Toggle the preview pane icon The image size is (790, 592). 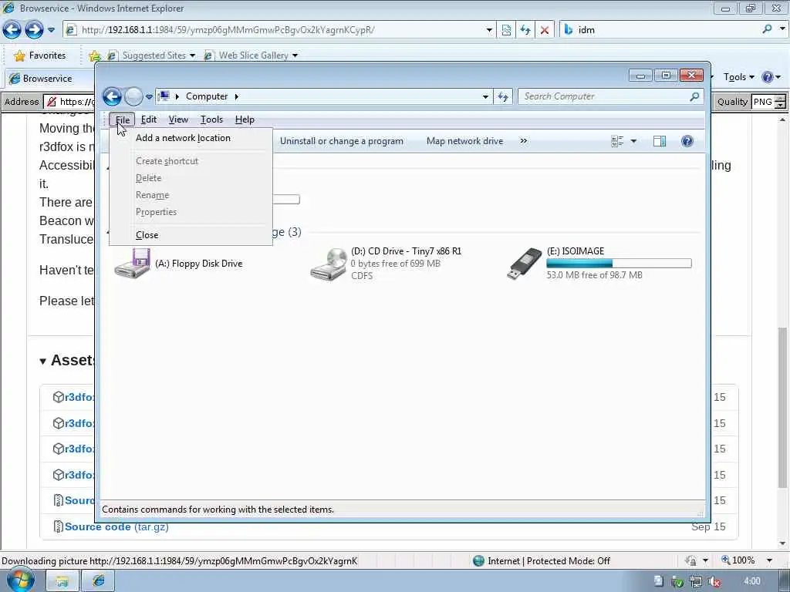click(x=660, y=142)
